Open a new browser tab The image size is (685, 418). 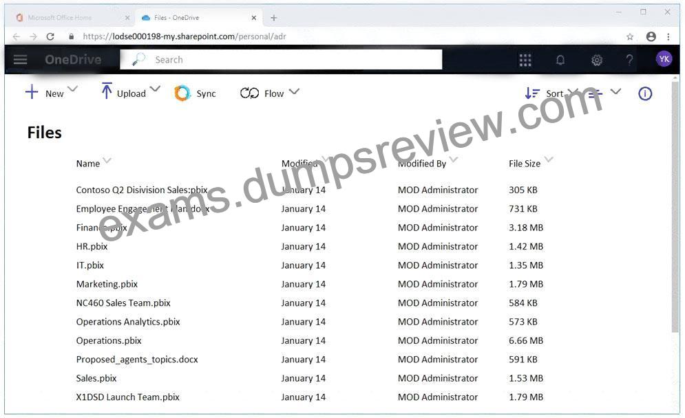click(x=273, y=18)
